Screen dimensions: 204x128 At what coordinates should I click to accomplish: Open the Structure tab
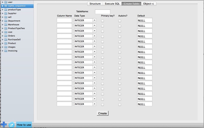coord(95,4)
